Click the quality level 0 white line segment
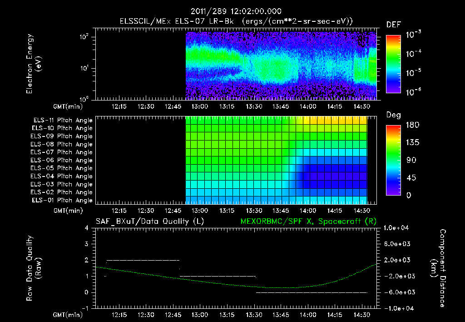Viewport: 465px width, 322px height. 312,292
